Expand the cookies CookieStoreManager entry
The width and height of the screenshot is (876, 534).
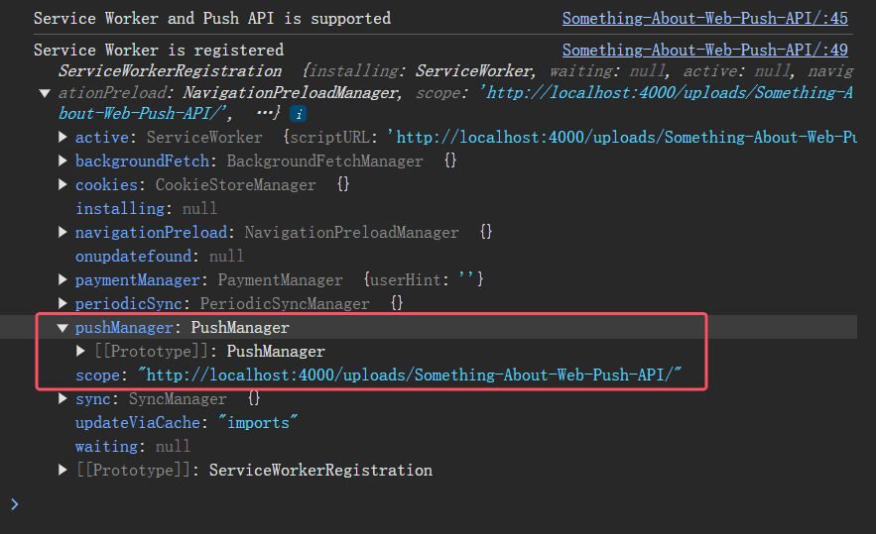[63, 184]
